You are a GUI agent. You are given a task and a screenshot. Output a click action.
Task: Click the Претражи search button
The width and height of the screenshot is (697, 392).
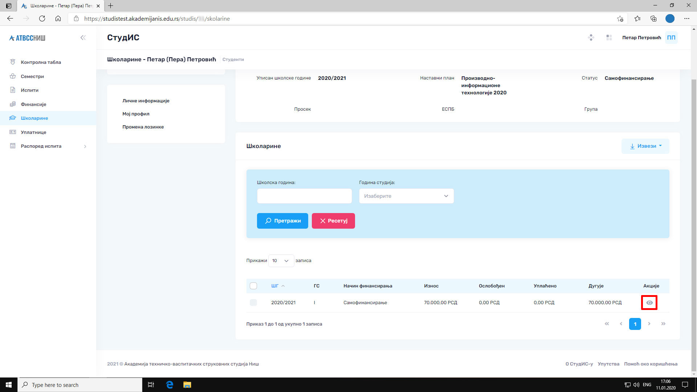point(282,221)
